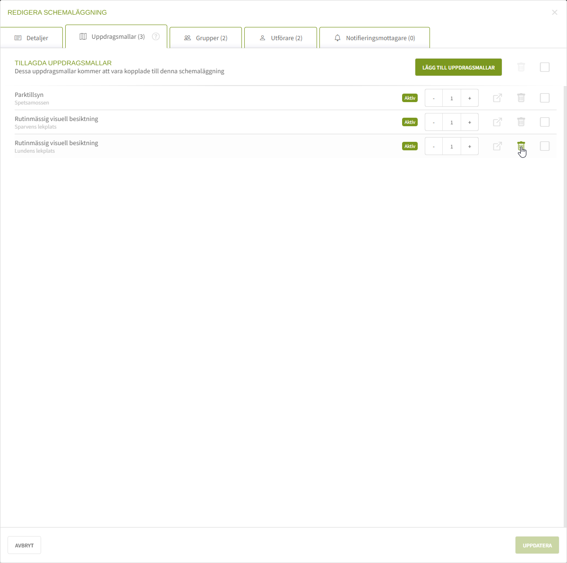Tick the Lundens lekplats row checkbox

coord(545,146)
